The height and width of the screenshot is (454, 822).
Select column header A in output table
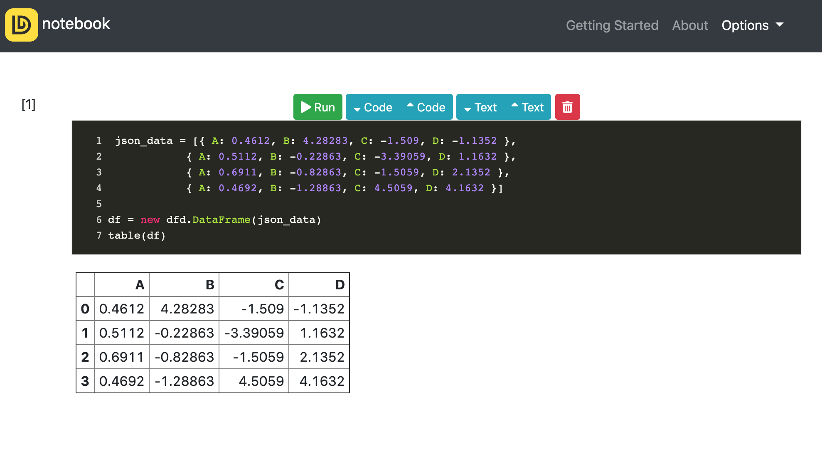point(140,285)
